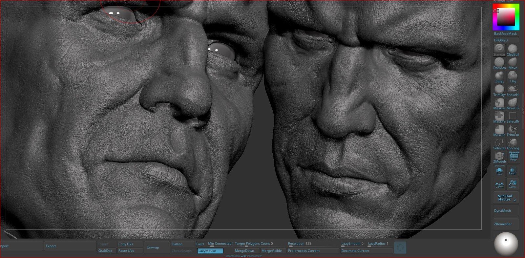
Task: Click the Flatten button
Action: pyautogui.click(x=182, y=244)
